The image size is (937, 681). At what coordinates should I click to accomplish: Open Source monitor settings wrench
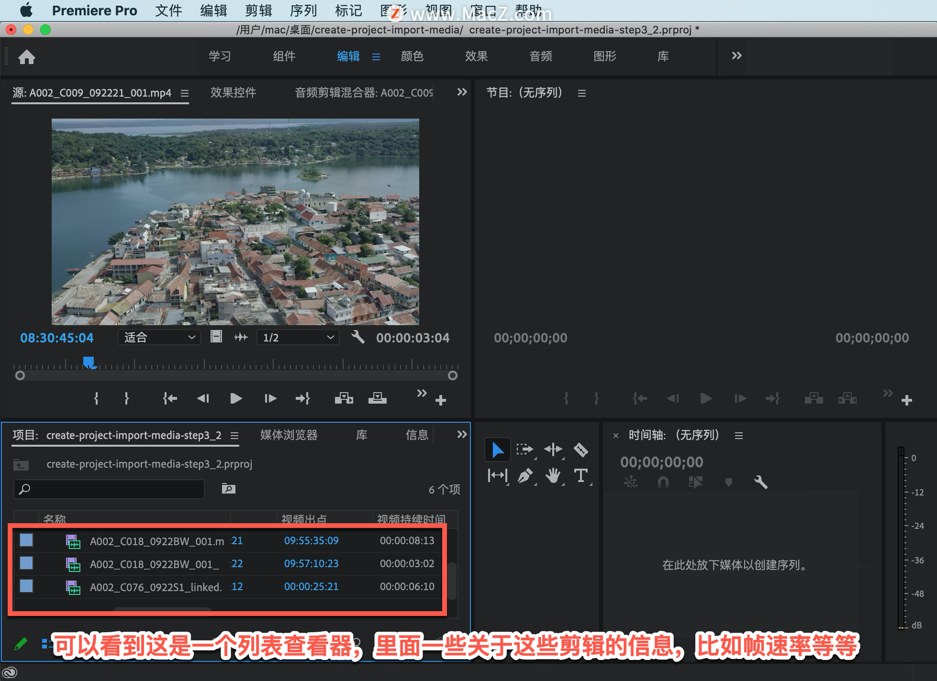pyautogui.click(x=358, y=337)
